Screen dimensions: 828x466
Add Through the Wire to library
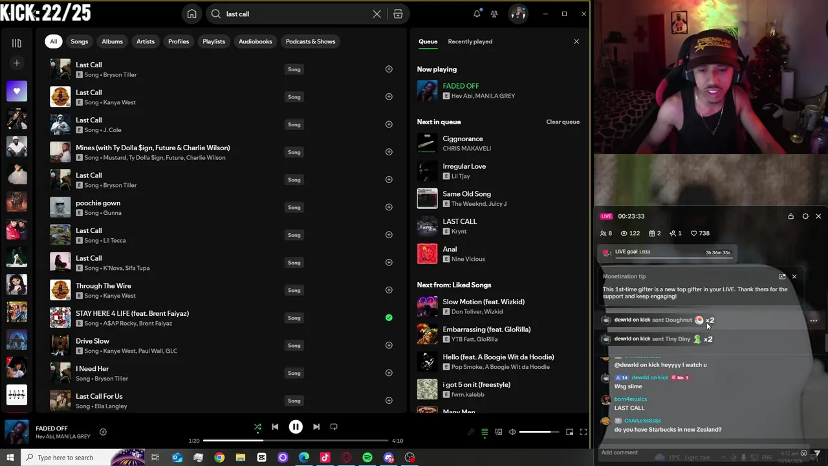tap(389, 290)
